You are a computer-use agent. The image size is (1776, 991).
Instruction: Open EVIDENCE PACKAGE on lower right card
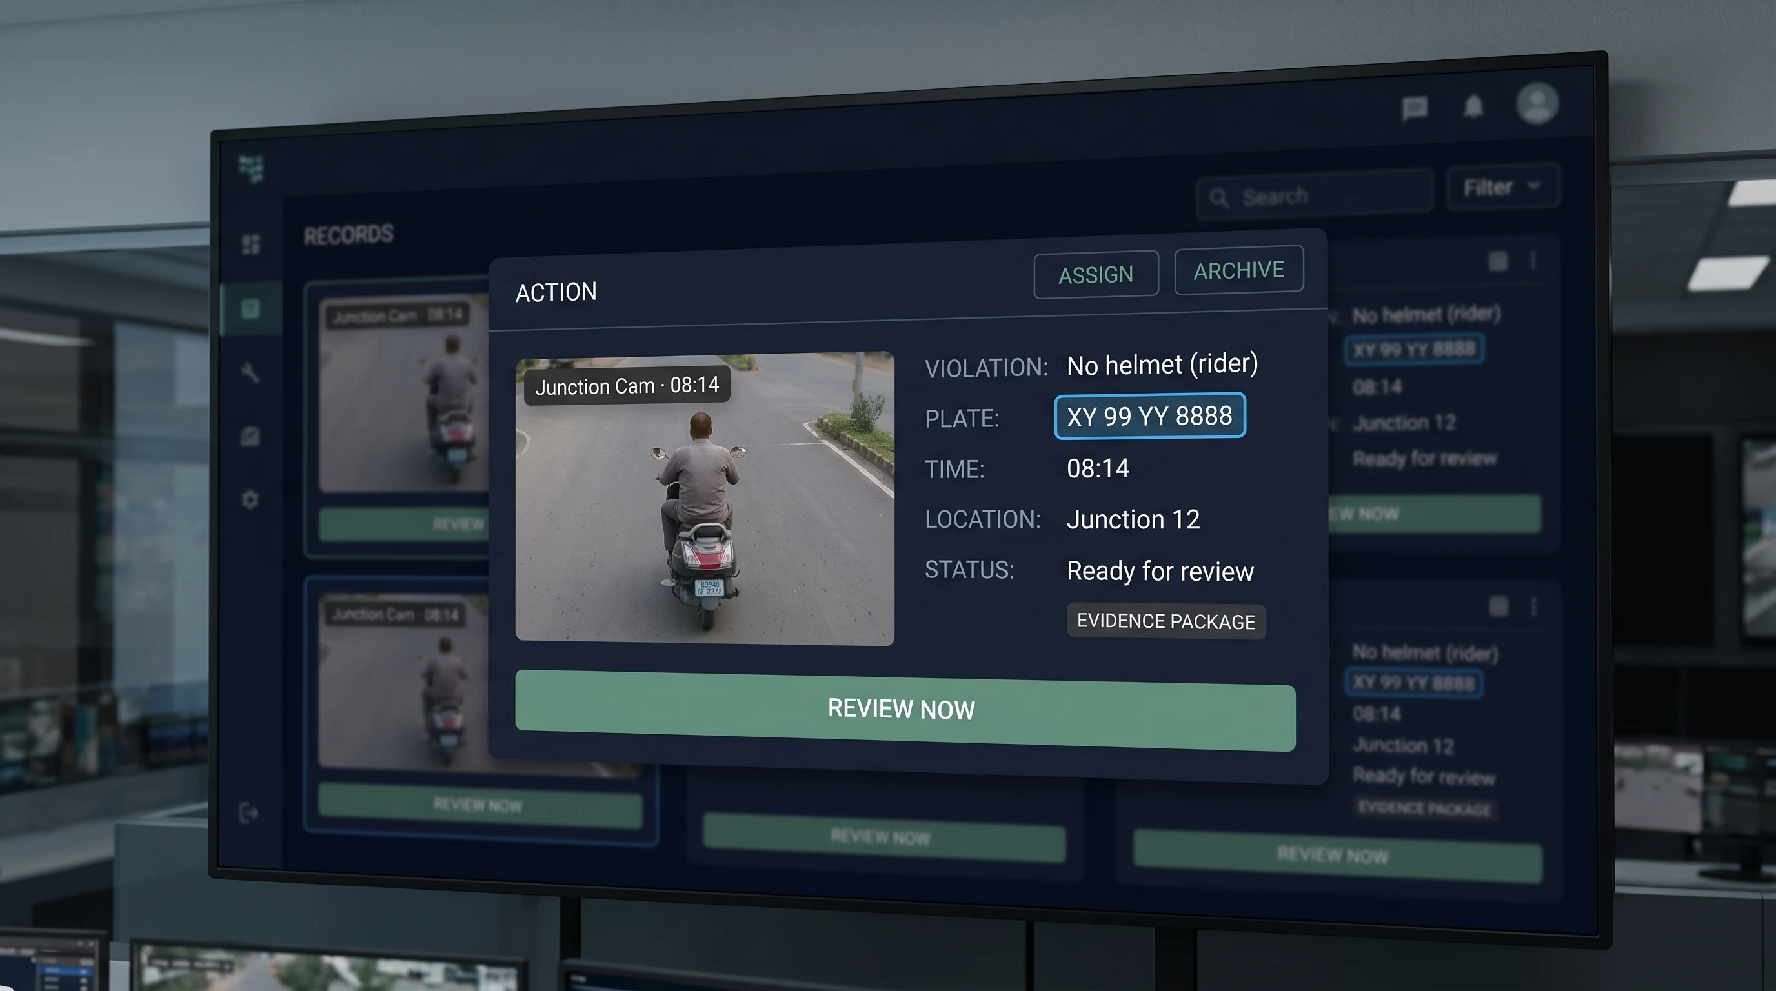(1424, 808)
